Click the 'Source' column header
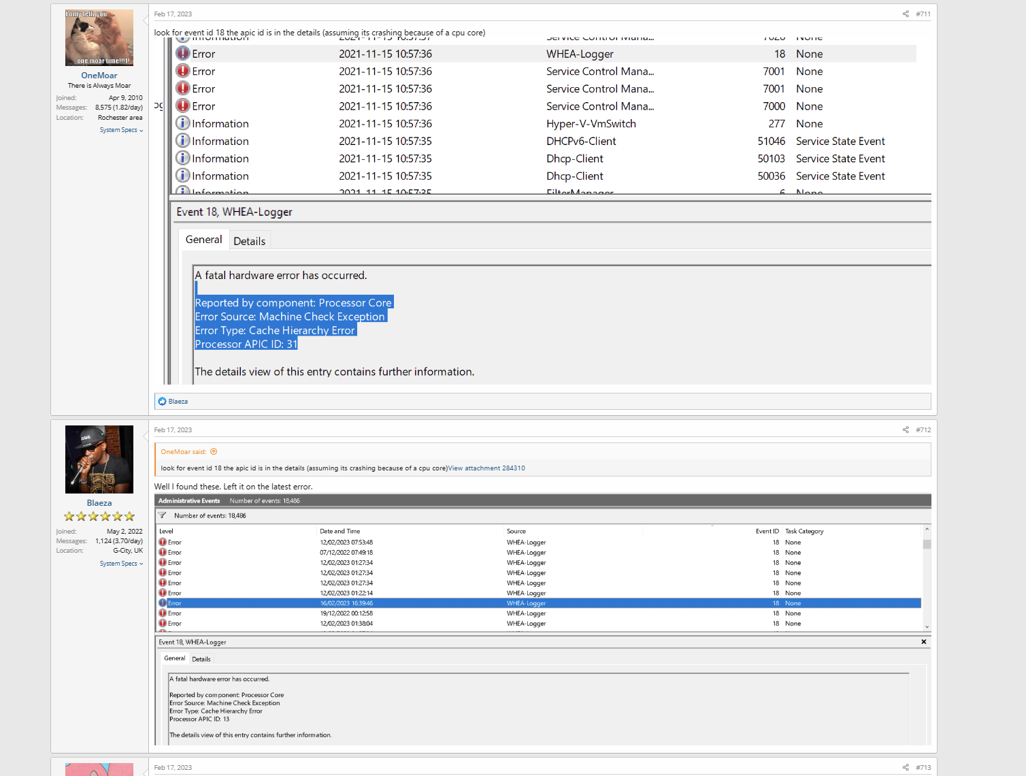 point(516,531)
